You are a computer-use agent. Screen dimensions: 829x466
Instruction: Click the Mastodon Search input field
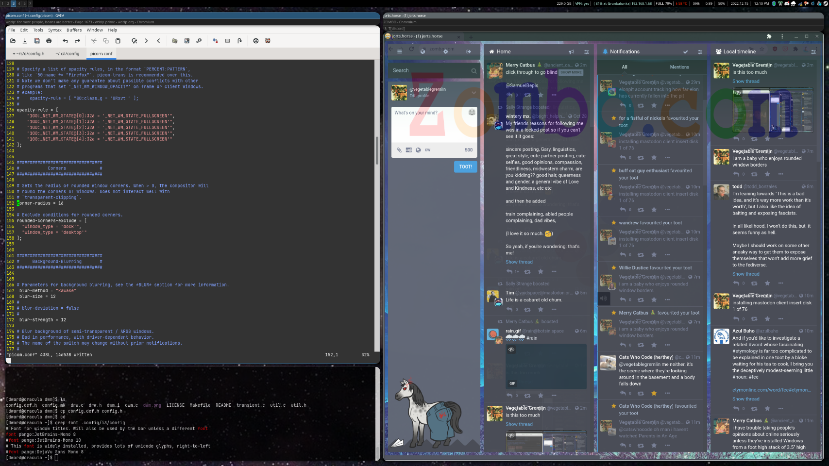[430, 71]
